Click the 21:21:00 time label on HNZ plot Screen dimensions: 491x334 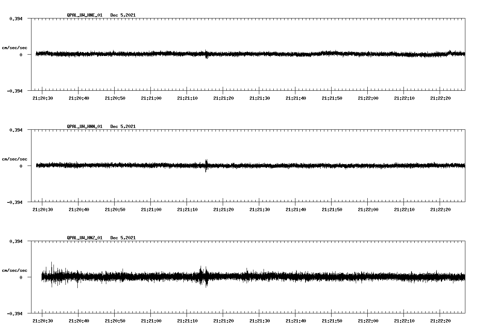(x=151, y=321)
